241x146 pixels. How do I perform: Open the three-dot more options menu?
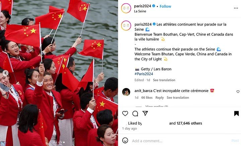236,8
